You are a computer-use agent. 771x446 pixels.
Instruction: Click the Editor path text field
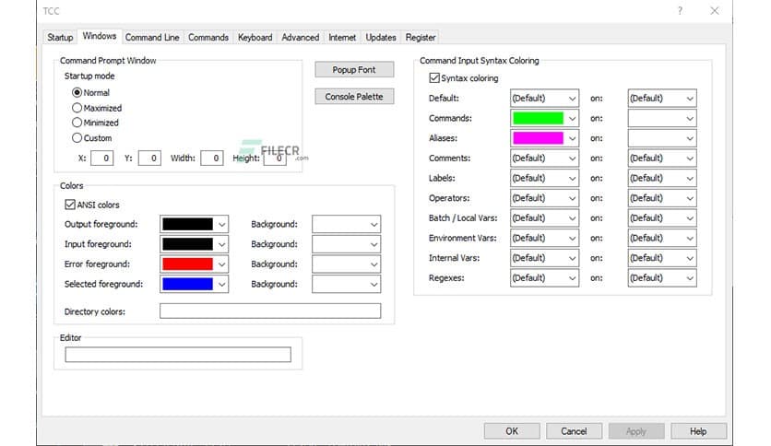[x=178, y=355]
